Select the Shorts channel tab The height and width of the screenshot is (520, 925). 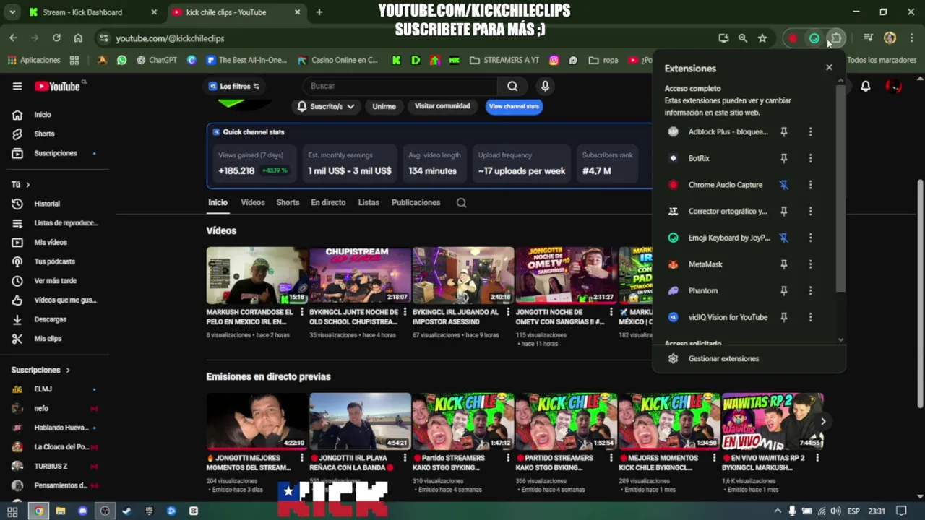tap(288, 203)
